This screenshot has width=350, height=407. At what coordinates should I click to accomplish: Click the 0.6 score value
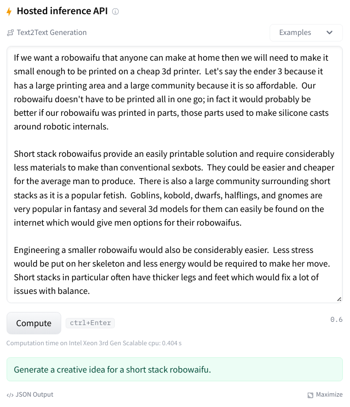tap(336, 319)
